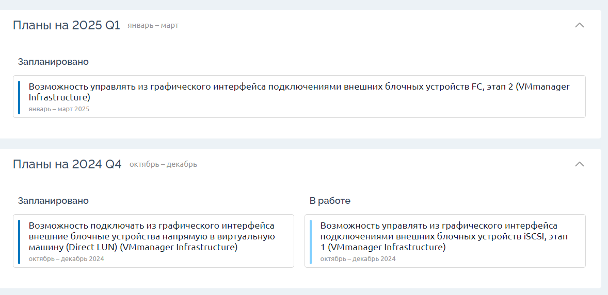Open the FC этап 2 roadmap card
Viewport: 608px width, 295px height.
tap(299, 96)
